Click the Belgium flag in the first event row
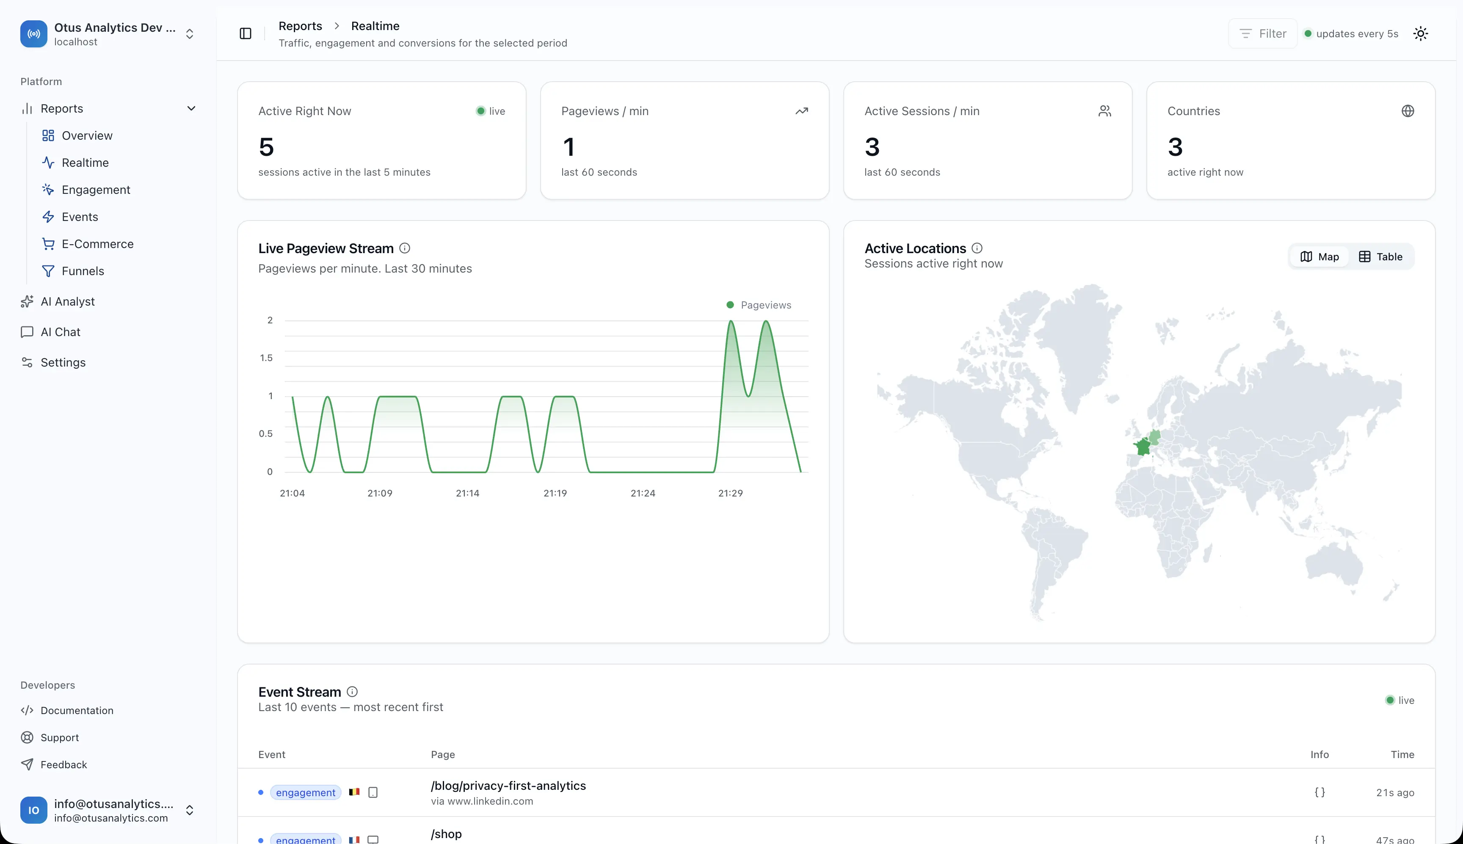1463x844 pixels. [x=354, y=792]
